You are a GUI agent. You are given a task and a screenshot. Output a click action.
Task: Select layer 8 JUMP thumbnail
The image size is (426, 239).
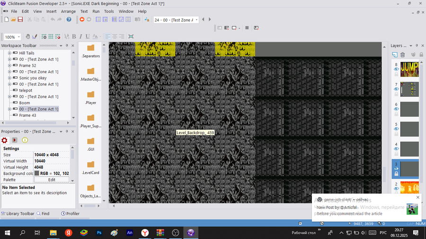tap(409, 69)
